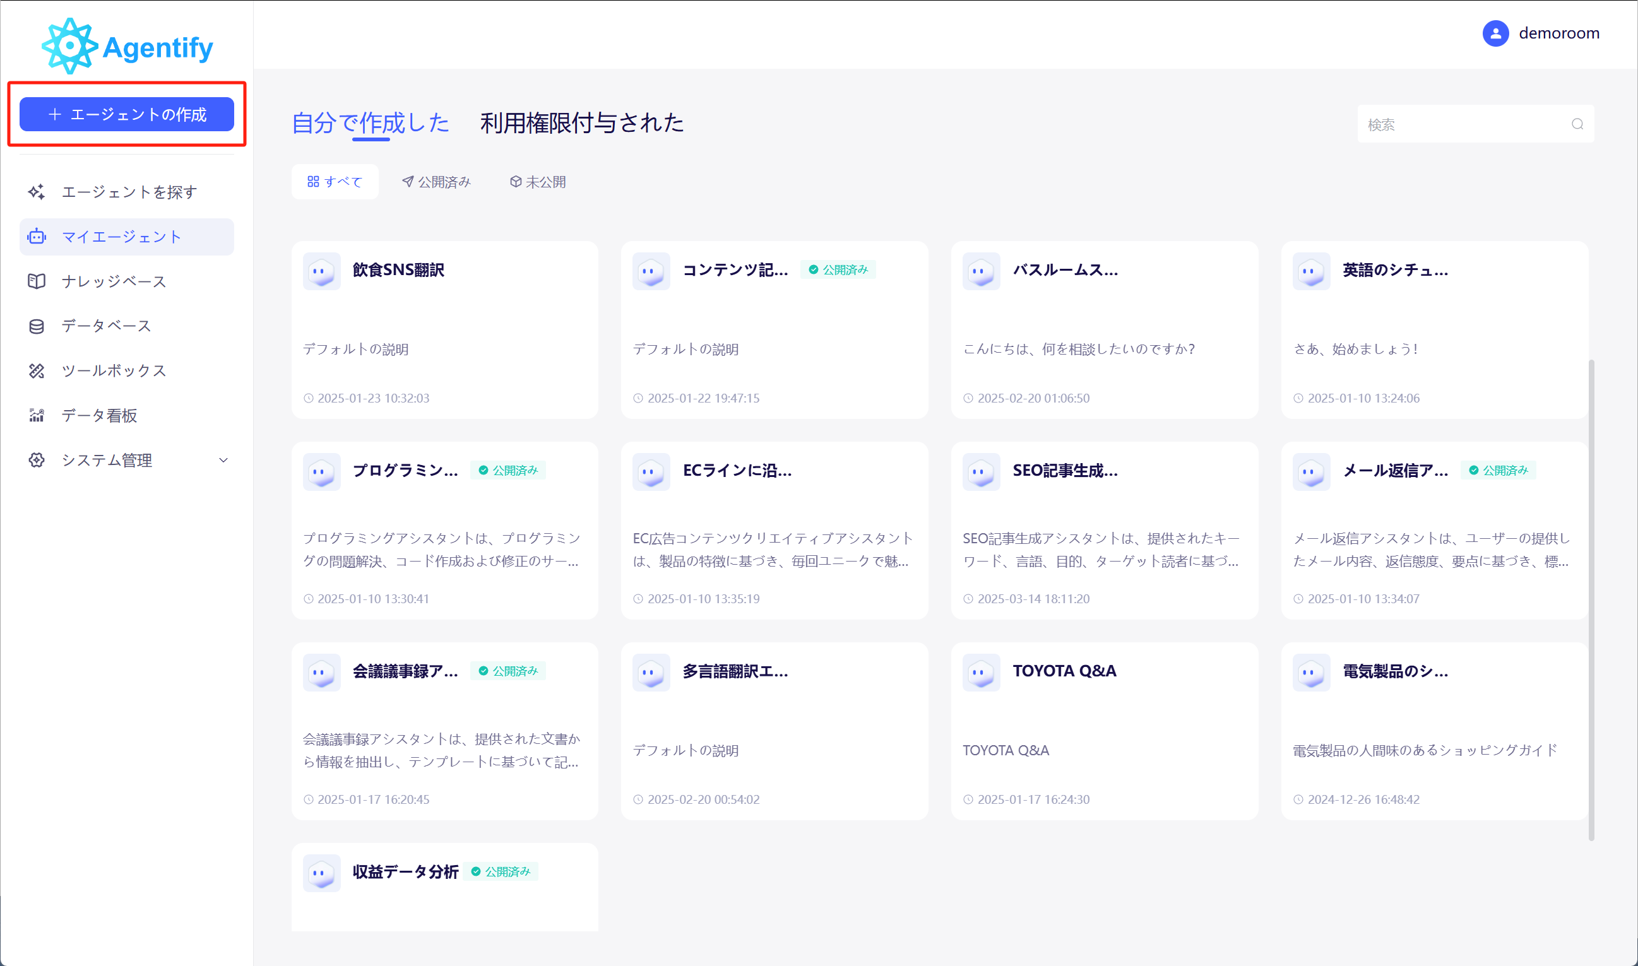The image size is (1638, 966).
Task: Open the システム管理 menu item
Action: click(107, 460)
